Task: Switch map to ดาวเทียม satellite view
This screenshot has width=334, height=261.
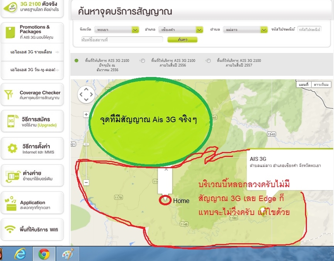Action: (x=321, y=85)
